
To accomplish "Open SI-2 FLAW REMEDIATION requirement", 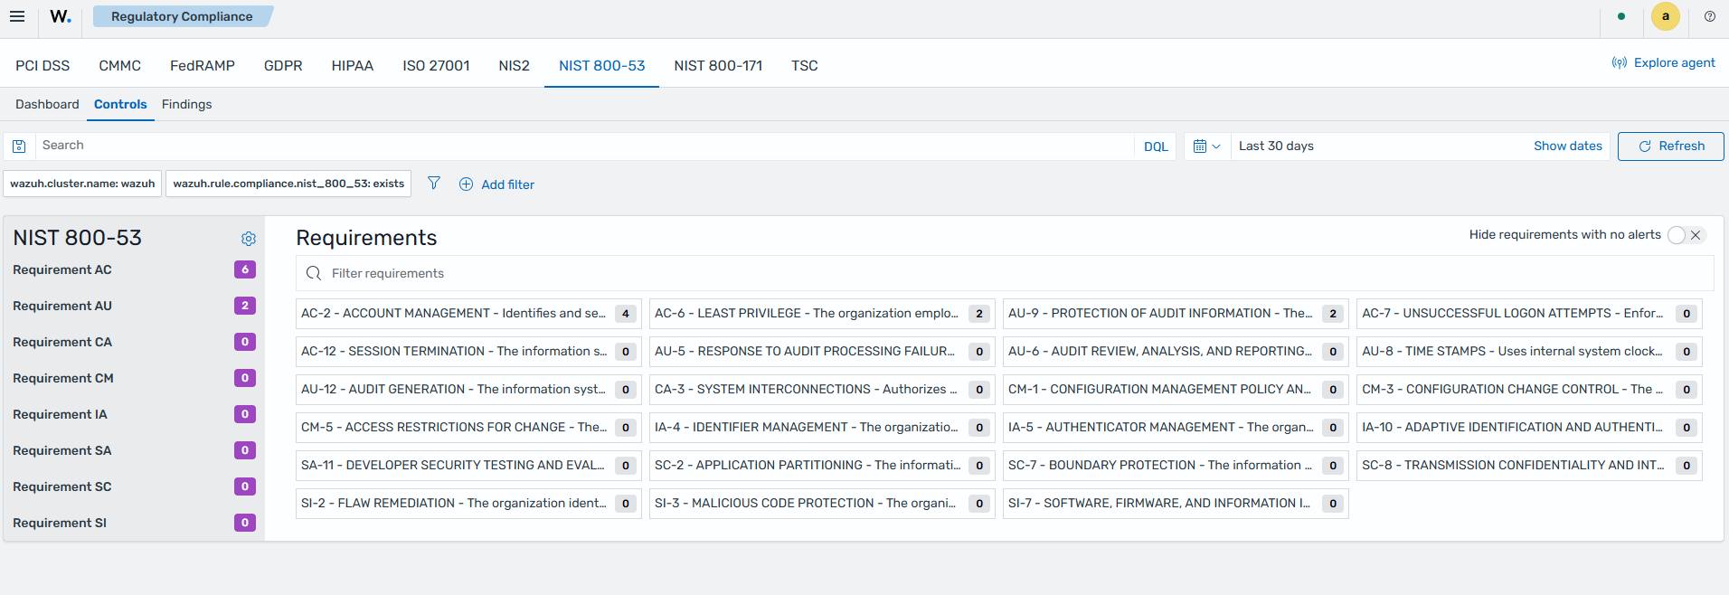I will (x=468, y=504).
